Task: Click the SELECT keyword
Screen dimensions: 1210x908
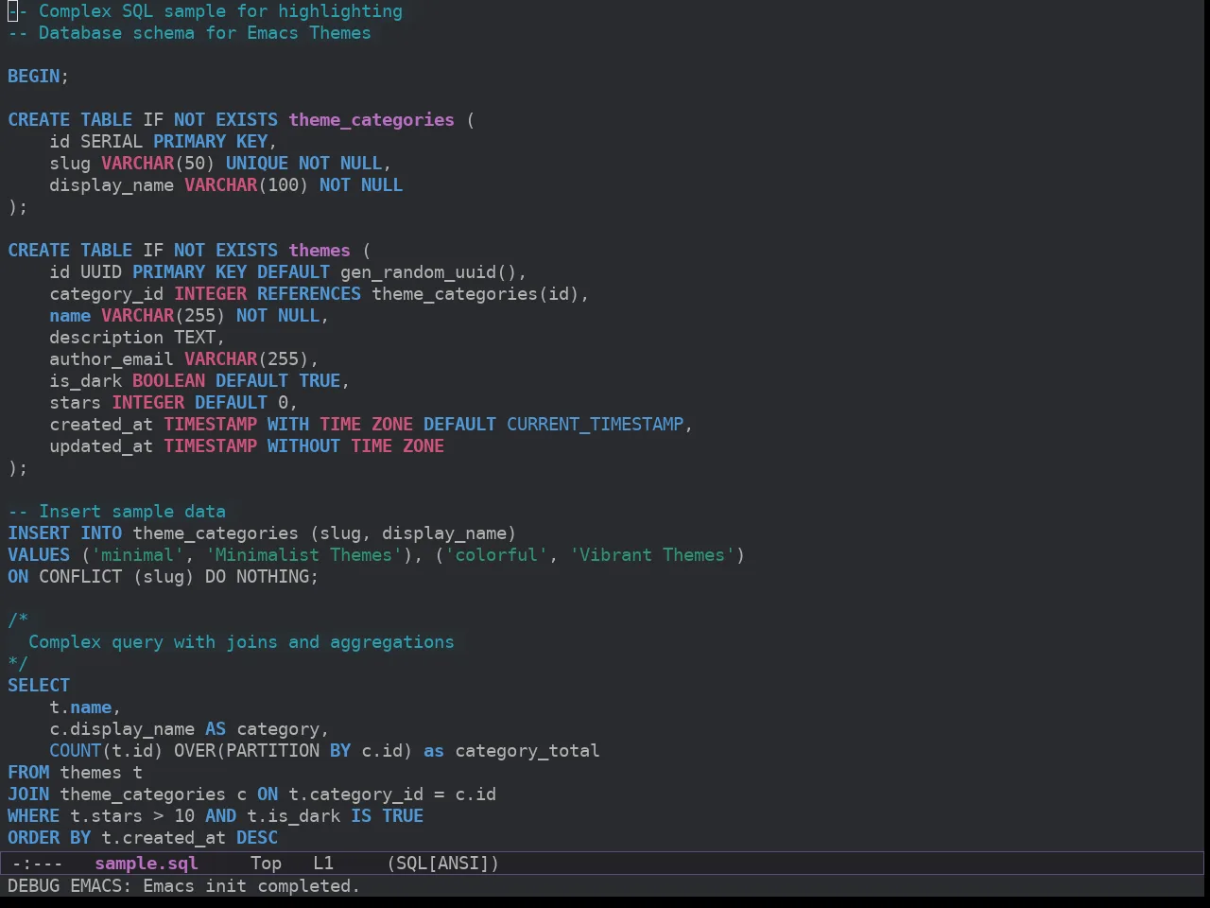Action: (39, 686)
